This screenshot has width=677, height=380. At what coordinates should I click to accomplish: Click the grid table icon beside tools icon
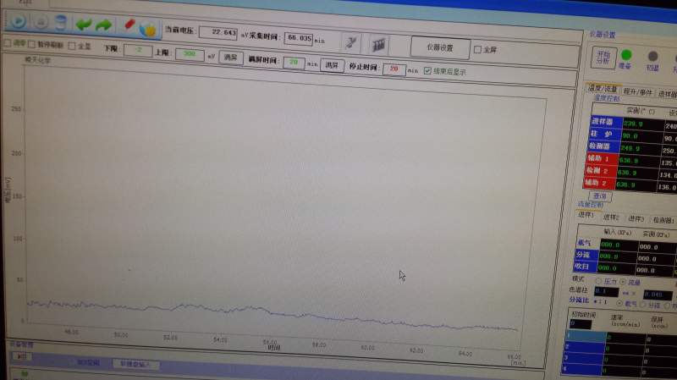(378, 45)
